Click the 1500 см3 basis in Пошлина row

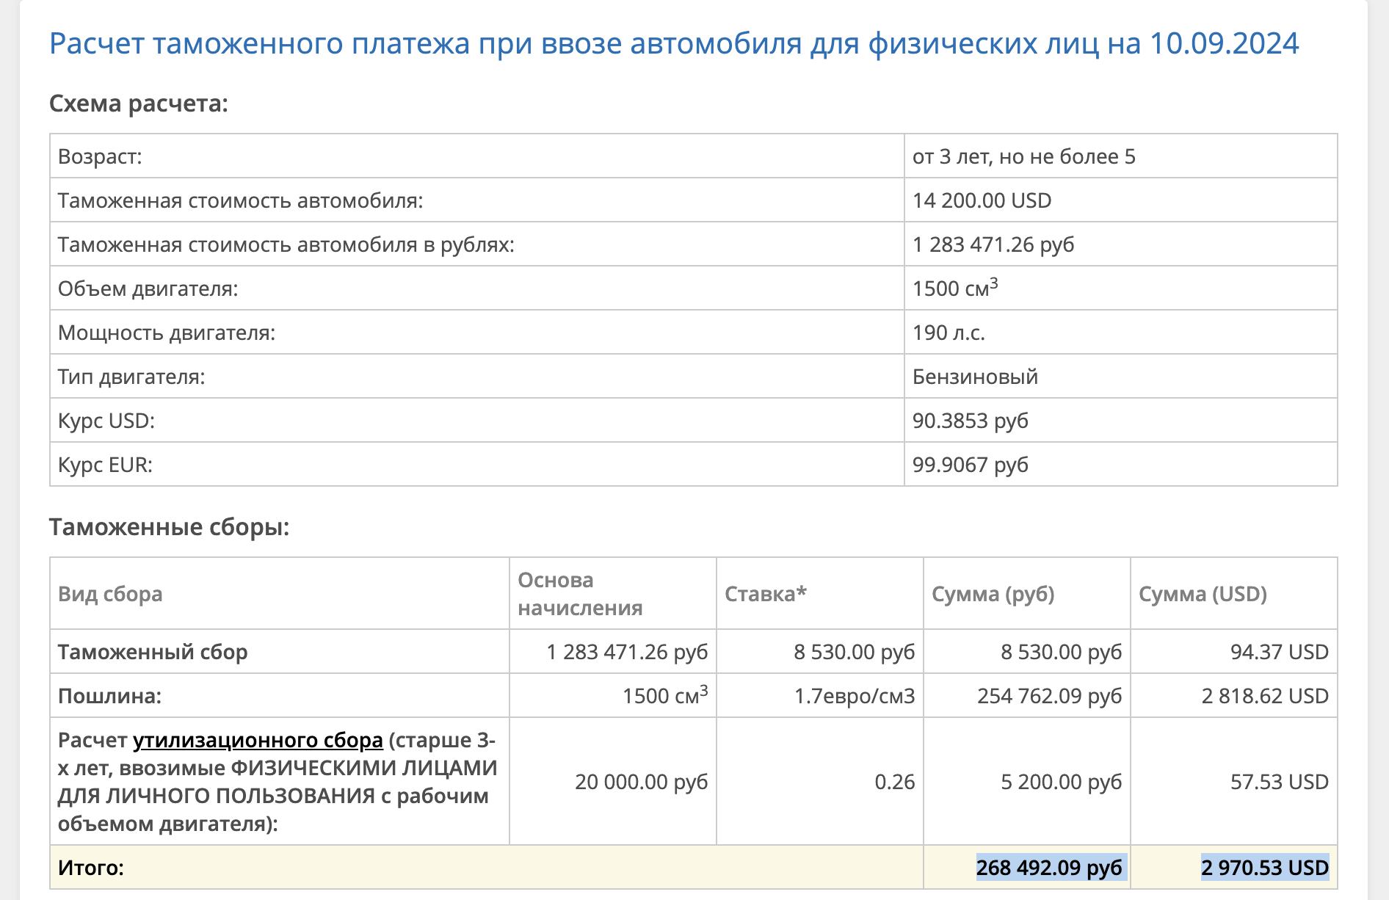pyautogui.click(x=665, y=694)
